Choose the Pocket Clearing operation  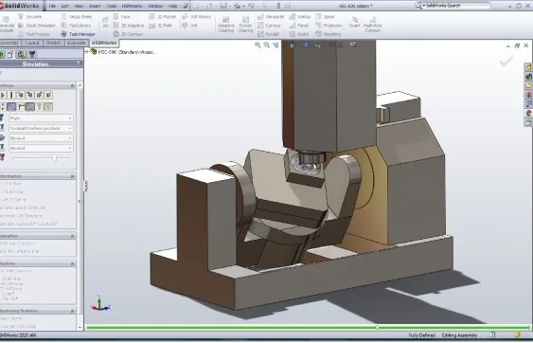(x=245, y=25)
